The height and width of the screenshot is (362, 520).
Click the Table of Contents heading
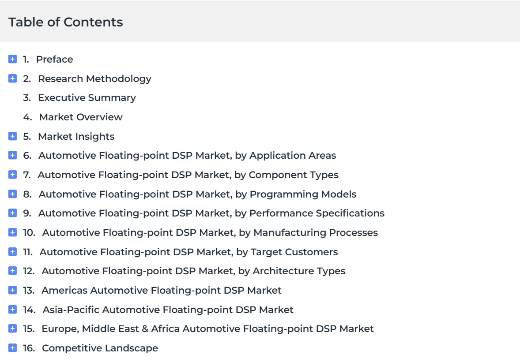tap(66, 22)
